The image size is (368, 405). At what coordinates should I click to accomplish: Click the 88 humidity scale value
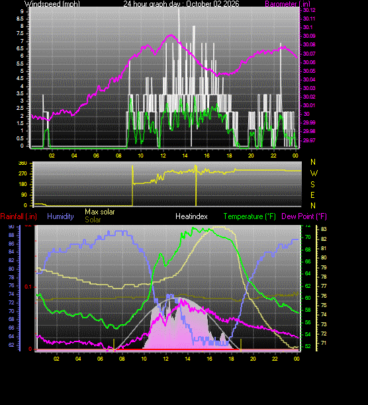11,236
